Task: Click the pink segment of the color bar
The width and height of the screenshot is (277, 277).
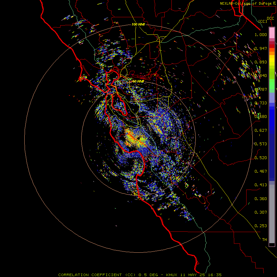Action: (x=272, y=33)
